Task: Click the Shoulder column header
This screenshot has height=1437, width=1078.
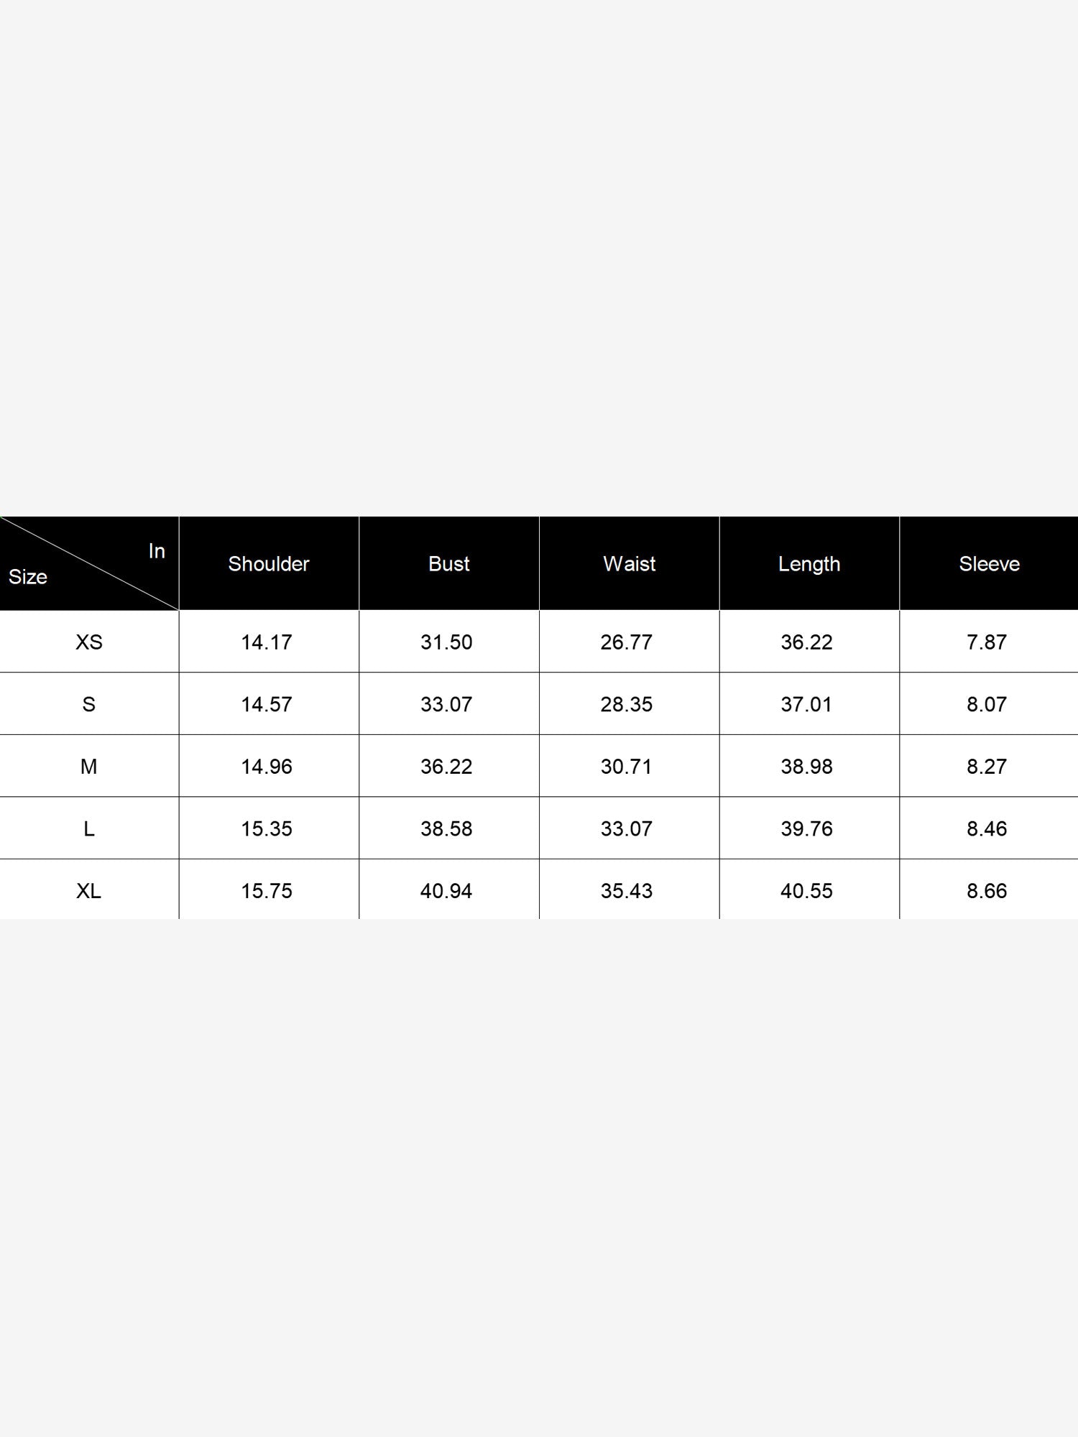Action: [269, 564]
